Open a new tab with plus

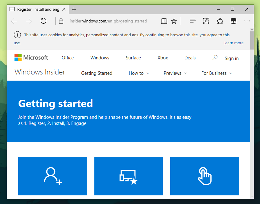74,10
